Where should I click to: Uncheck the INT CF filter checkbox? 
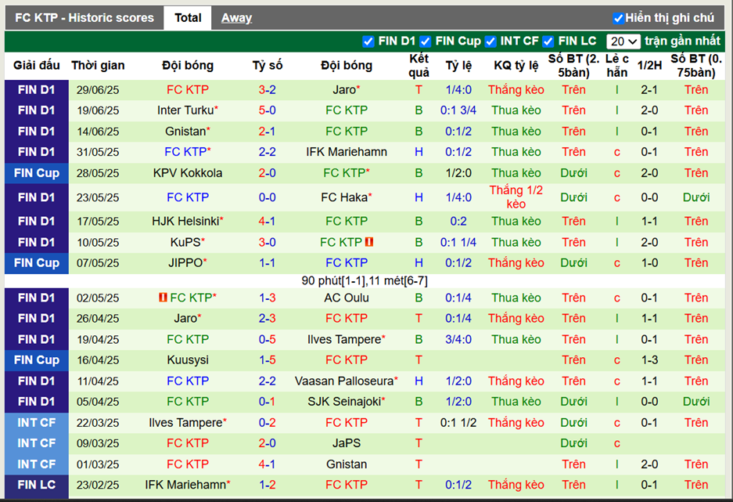point(490,42)
